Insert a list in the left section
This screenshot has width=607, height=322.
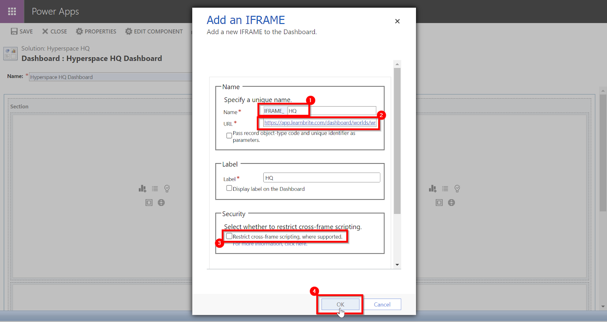[x=155, y=188]
